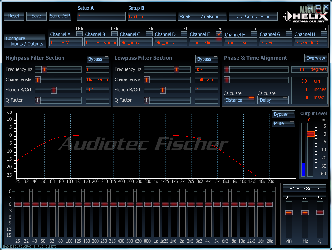Click lowpass Q-Factor slider handle

147,100
